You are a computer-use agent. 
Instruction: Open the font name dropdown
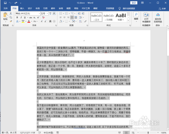[39, 14]
